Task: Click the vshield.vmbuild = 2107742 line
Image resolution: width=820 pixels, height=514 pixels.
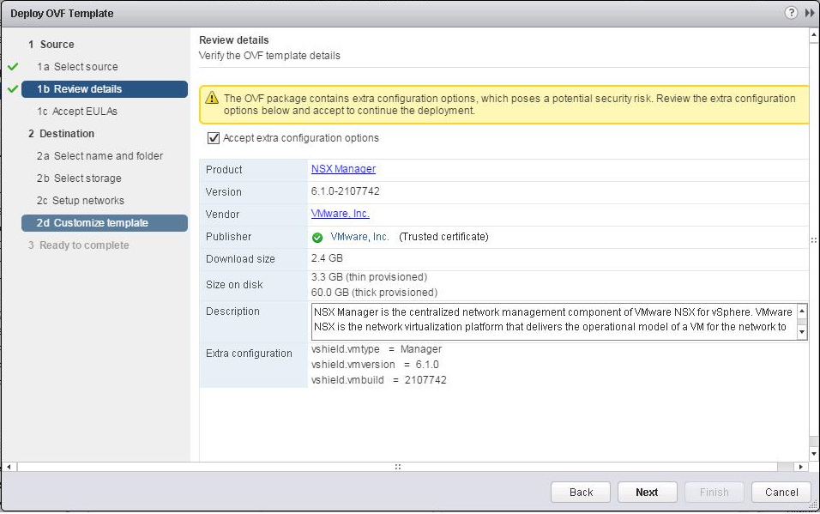Action: [378, 380]
